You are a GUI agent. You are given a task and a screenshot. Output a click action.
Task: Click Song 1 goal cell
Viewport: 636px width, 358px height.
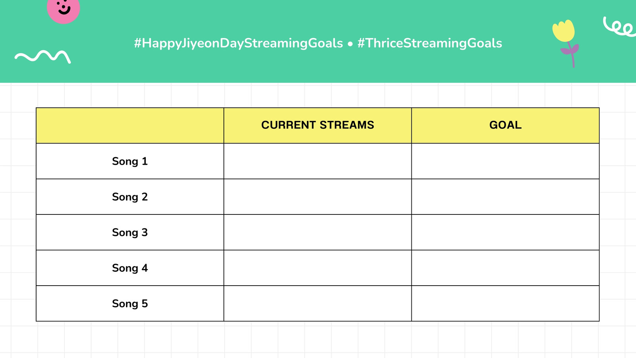pos(505,161)
